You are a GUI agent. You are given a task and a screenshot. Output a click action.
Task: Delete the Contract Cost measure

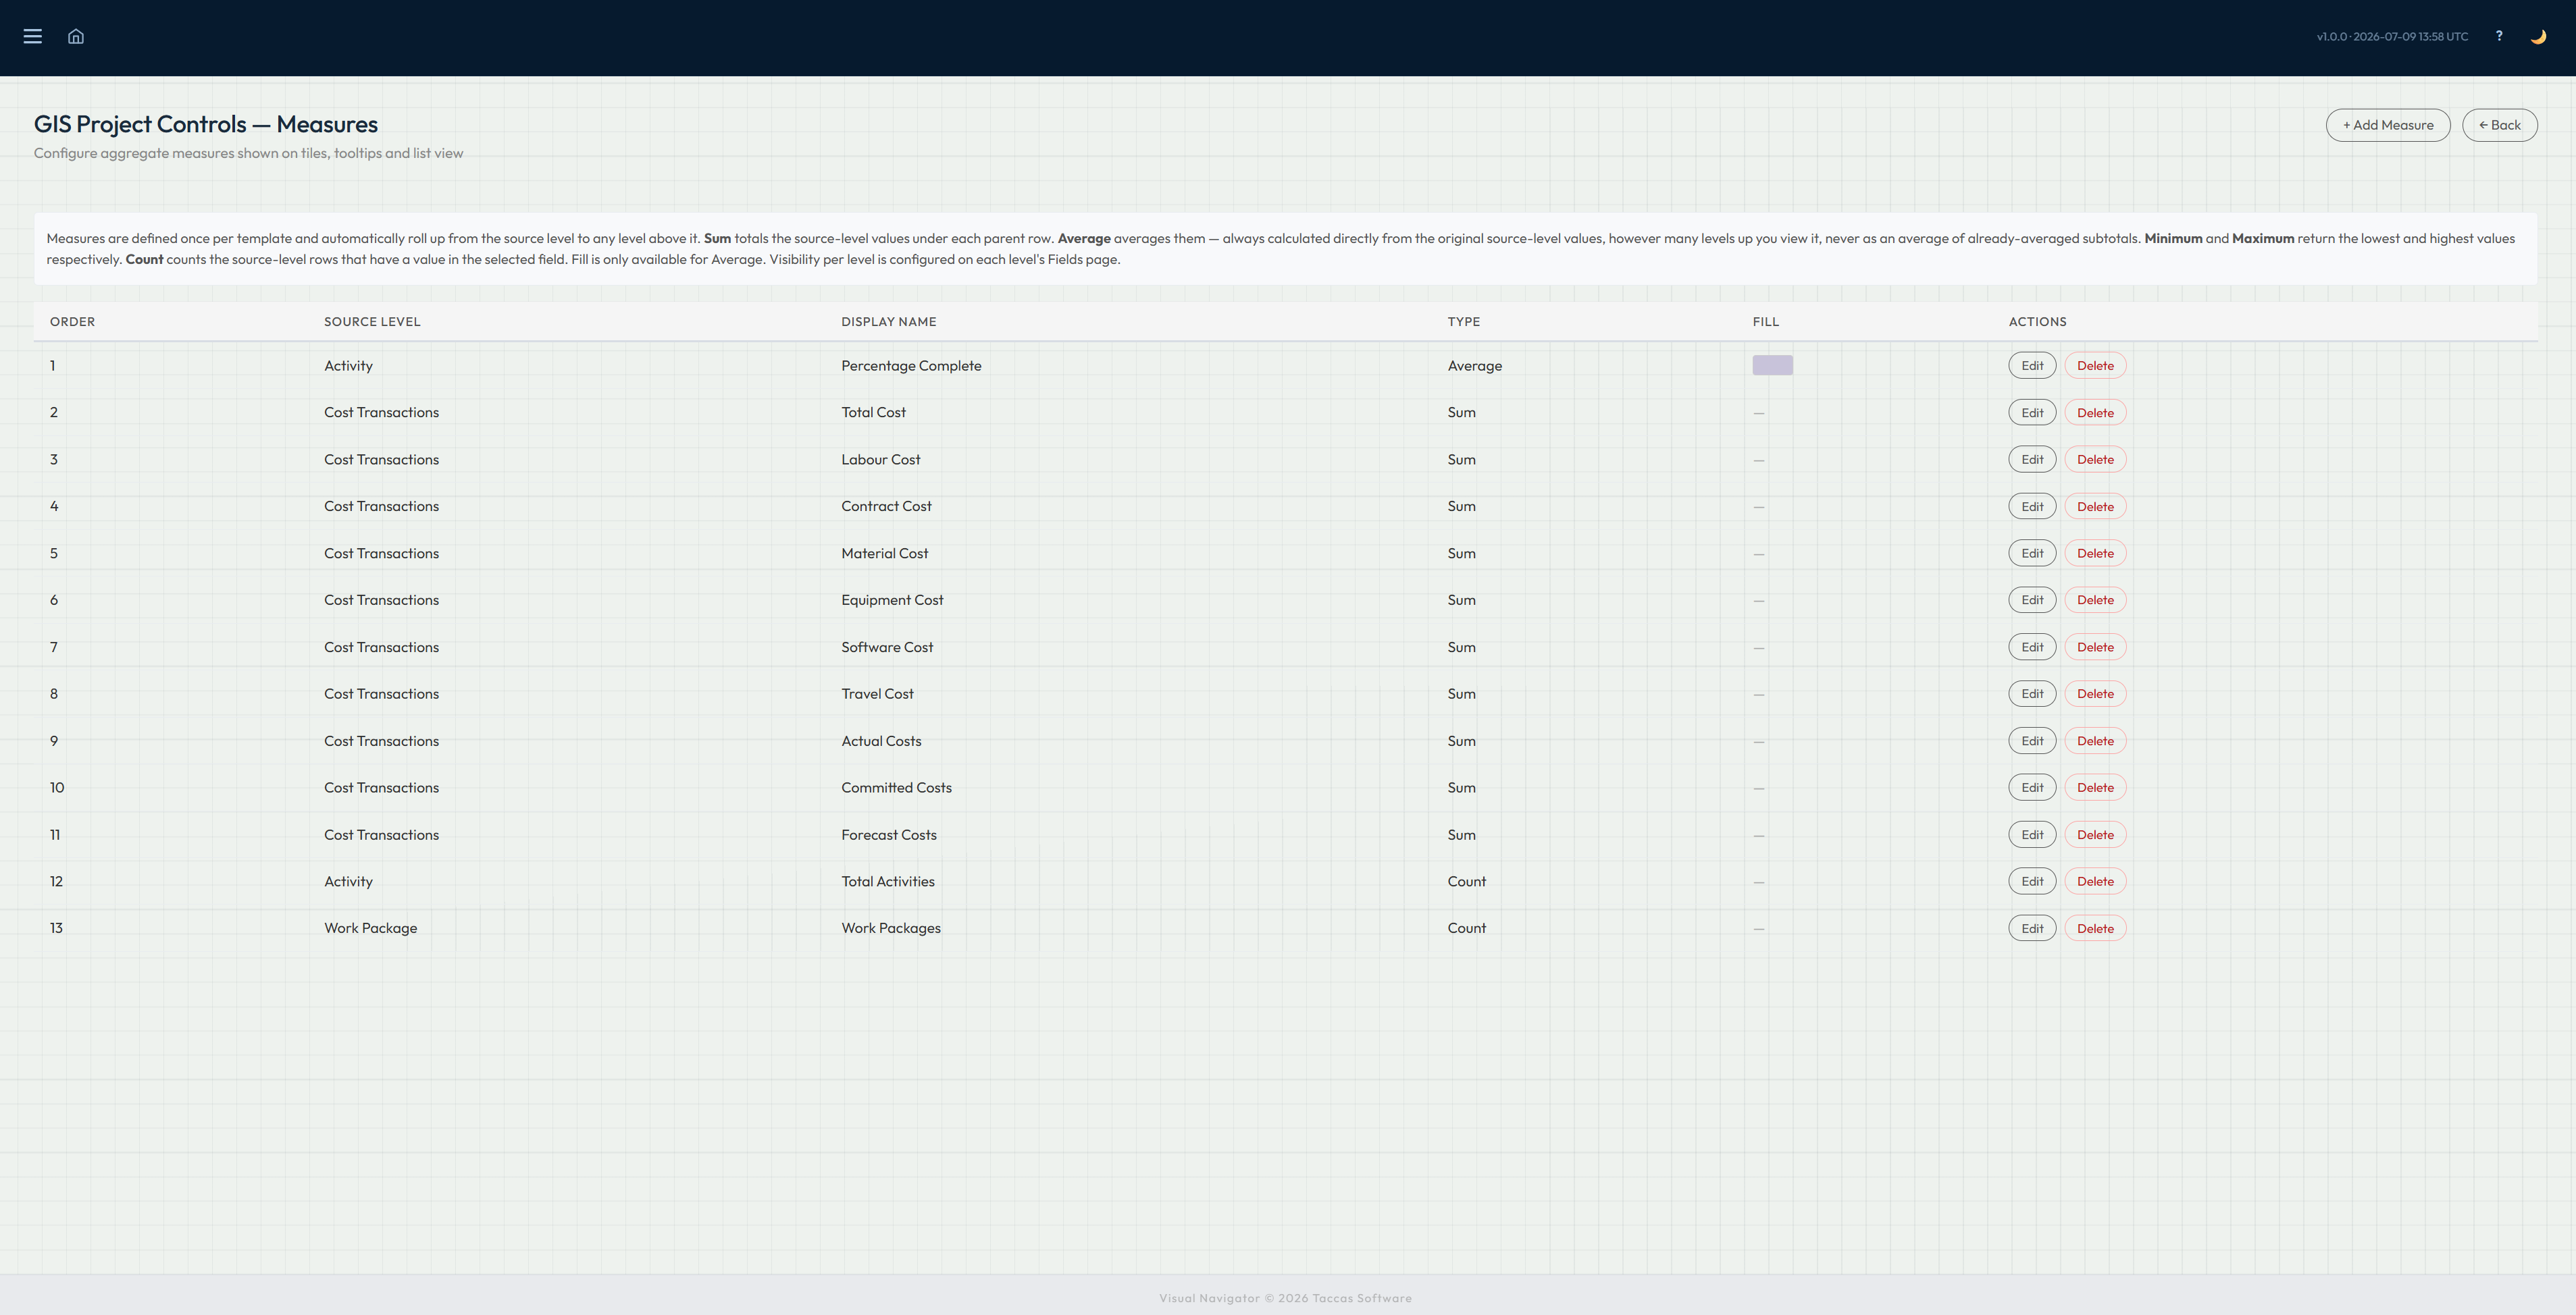pos(2095,506)
